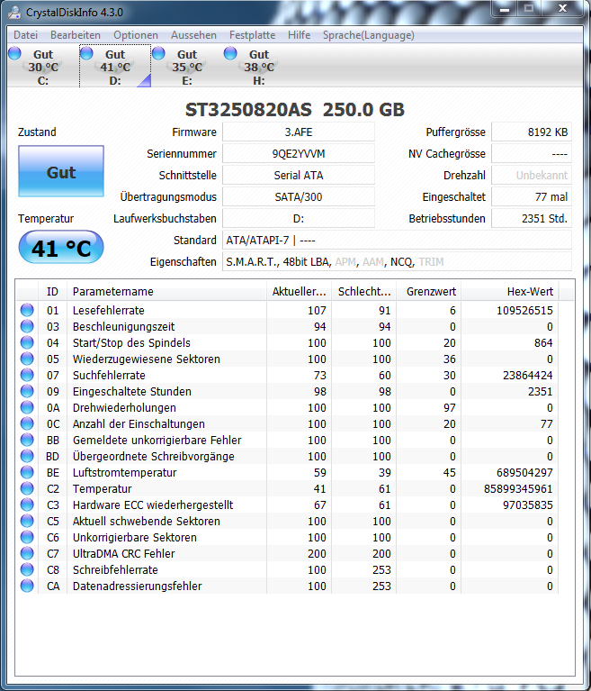
Task: Click the status orb for Anzahl der Einschaltungen
Action: (27, 423)
